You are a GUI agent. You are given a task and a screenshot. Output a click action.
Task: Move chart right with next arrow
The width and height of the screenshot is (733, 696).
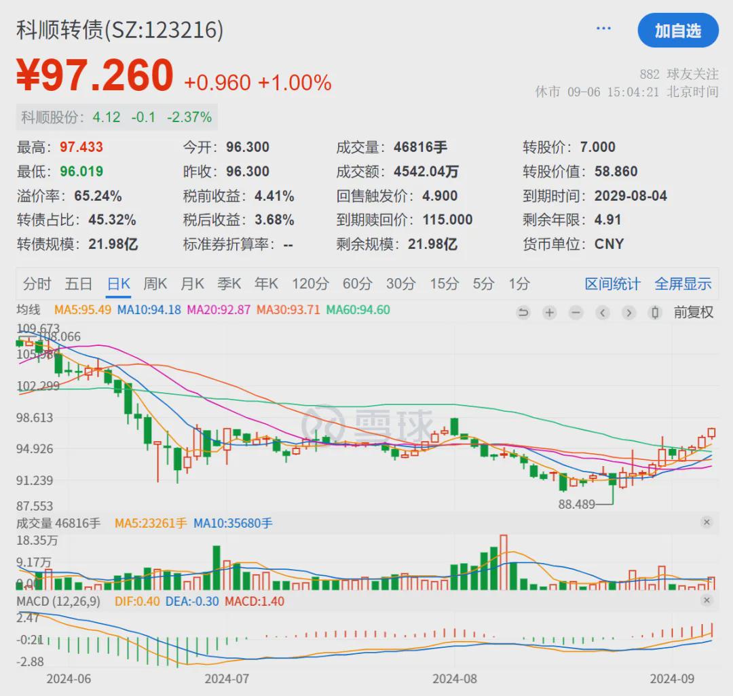(628, 312)
